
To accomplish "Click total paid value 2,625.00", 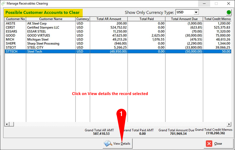I will coord(158,35).
